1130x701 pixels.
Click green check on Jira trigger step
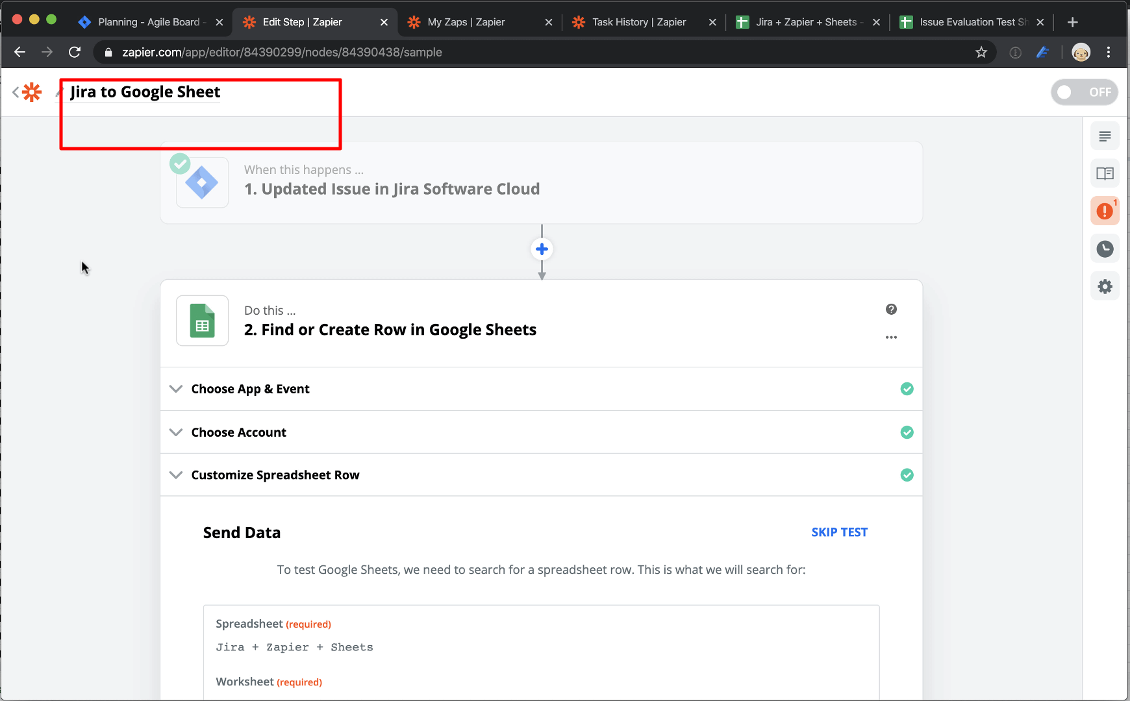click(x=180, y=164)
